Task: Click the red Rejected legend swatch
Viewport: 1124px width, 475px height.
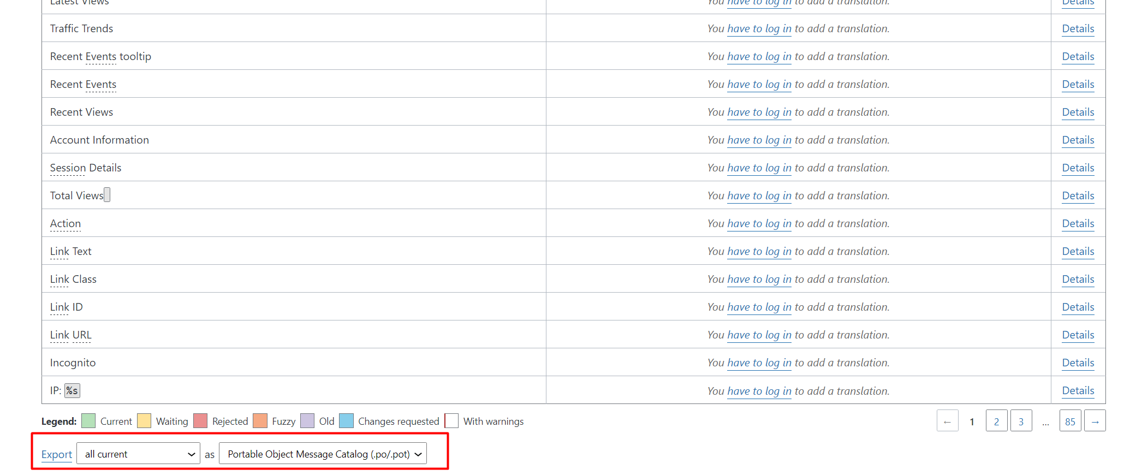Action: (x=200, y=421)
